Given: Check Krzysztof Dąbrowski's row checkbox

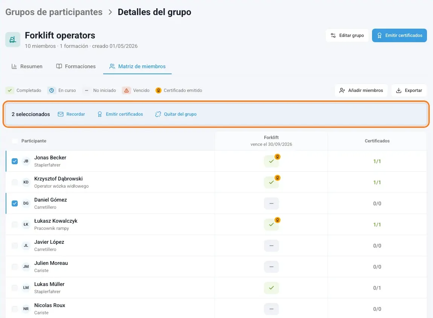Looking at the screenshot, I should 15,182.
